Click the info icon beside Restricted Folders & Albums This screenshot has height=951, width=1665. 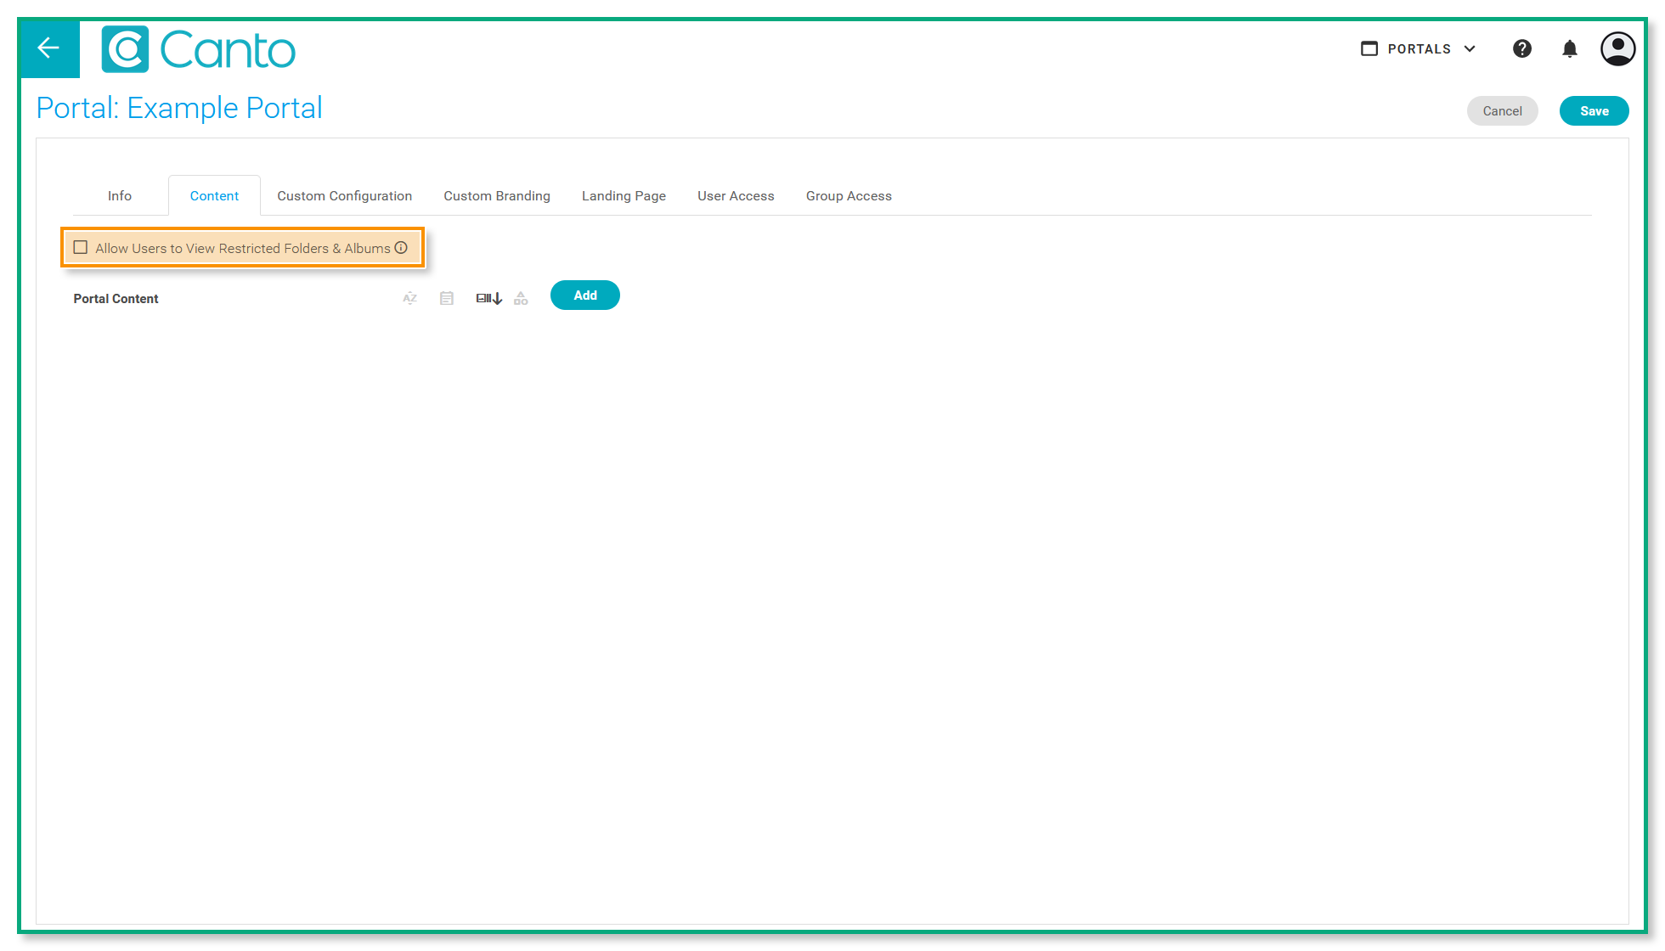click(x=401, y=248)
